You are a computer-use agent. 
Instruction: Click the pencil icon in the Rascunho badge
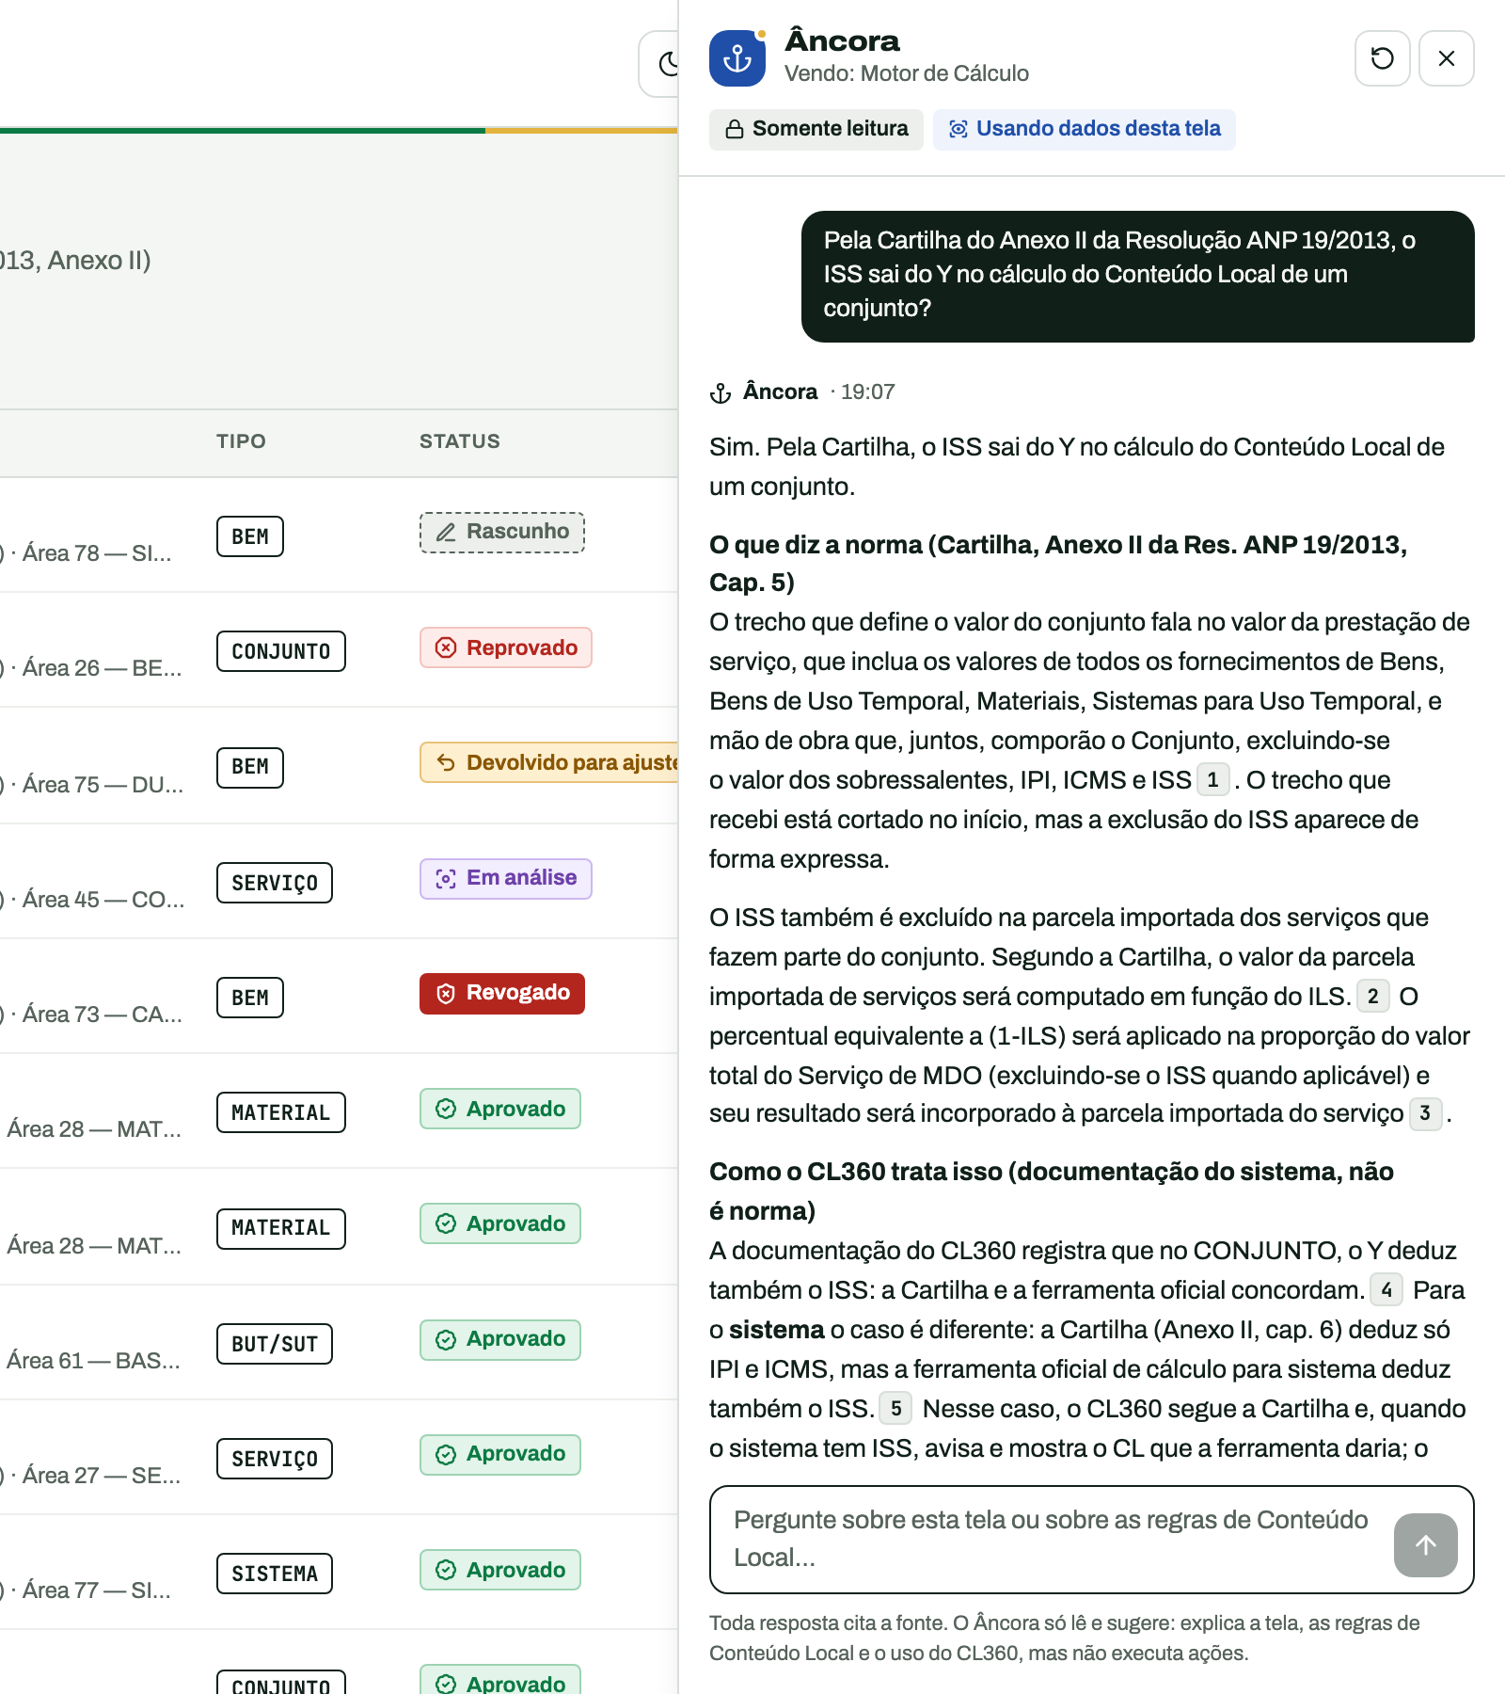(446, 533)
